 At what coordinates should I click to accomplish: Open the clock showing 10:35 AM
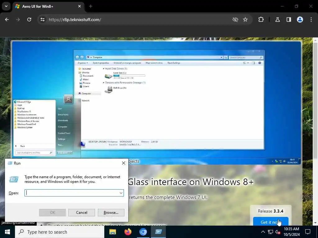291,232
